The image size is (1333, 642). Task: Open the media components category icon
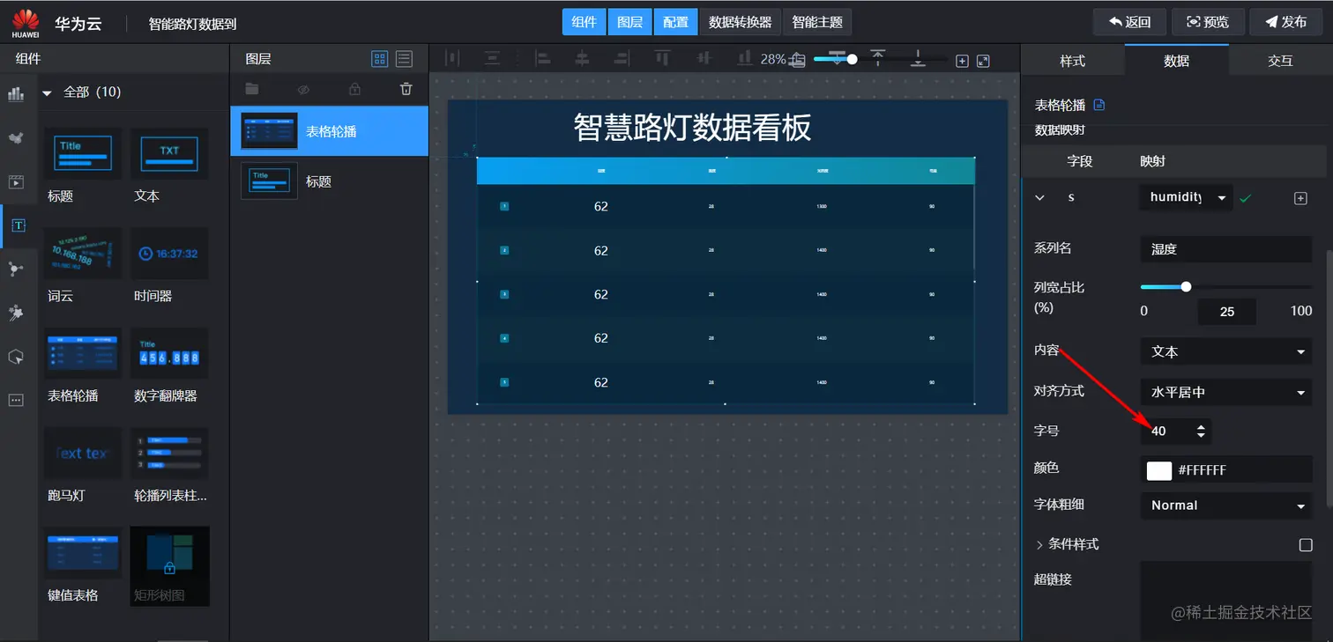[x=16, y=182]
